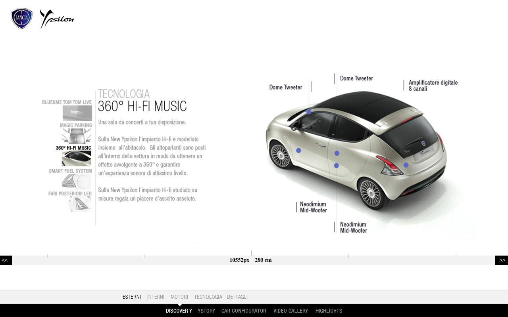Switch to the INTERNI tab
Image resolution: width=508 pixels, height=317 pixels.
click(156, 297)
